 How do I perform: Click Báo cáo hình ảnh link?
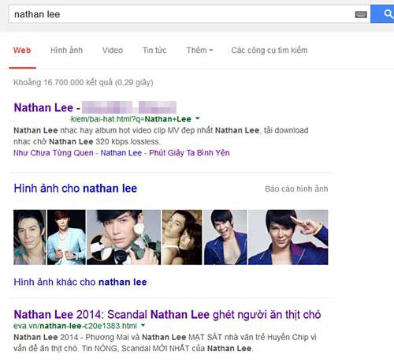(x=296, y=189)
